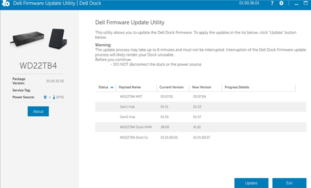Click the new version 01.01.00.07 cell
The image size is (311, 188).
(x=202, y=138)
